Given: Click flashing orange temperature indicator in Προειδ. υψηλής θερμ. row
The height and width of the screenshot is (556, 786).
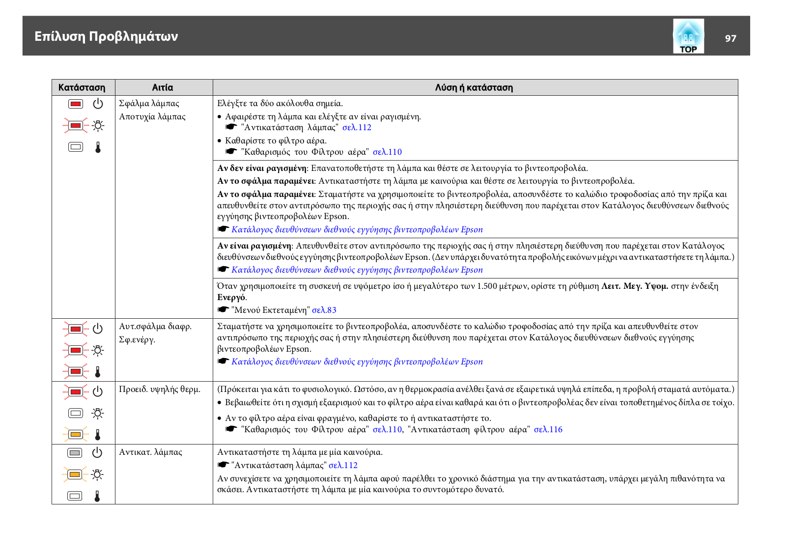Looking at the screenshot, I should pyautogui.click(x=76, y=434).
